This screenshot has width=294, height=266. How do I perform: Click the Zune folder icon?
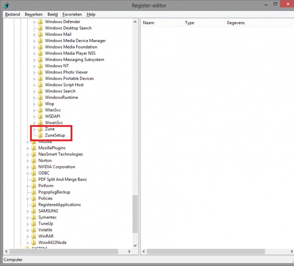[x=40, y=129]
